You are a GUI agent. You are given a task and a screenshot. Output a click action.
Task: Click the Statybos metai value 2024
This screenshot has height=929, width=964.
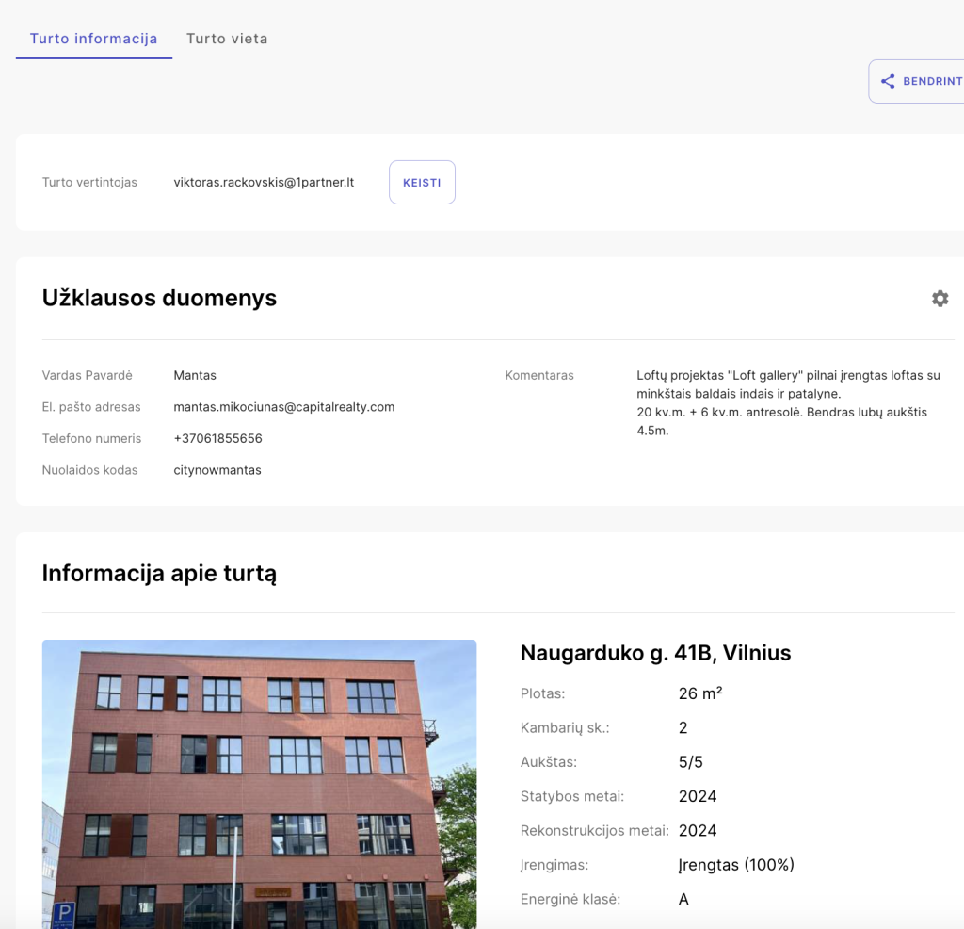click(x=698, y=796)
